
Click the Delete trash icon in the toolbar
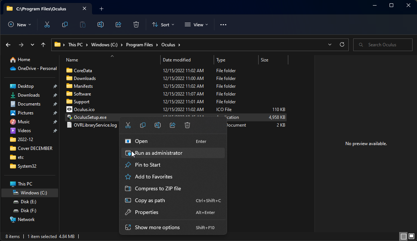136,25
